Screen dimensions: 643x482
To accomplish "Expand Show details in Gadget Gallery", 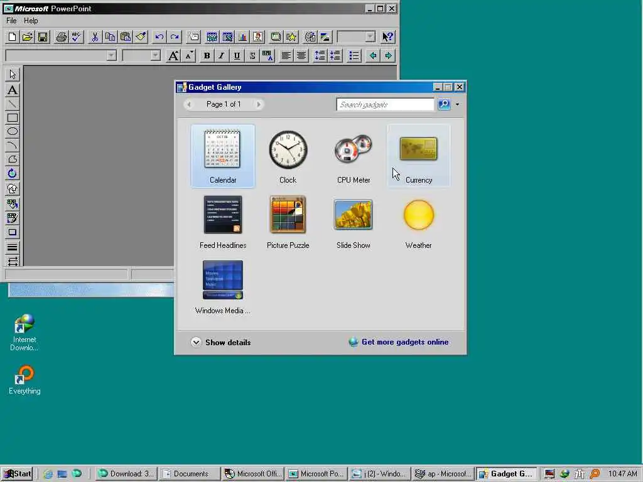I will pos(220,342).
